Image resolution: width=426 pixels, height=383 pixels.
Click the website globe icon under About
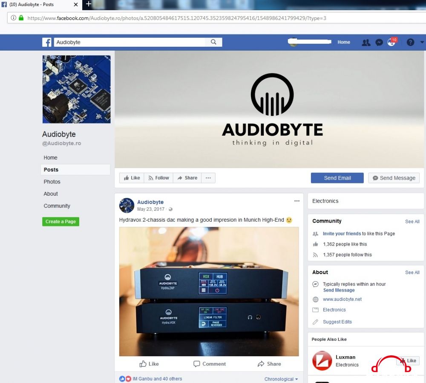[315, 300]
